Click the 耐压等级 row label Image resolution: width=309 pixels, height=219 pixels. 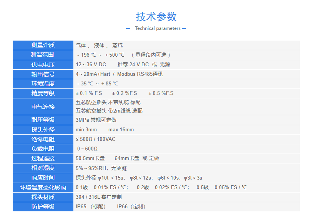pyautogui.click(x=43, y=120)
